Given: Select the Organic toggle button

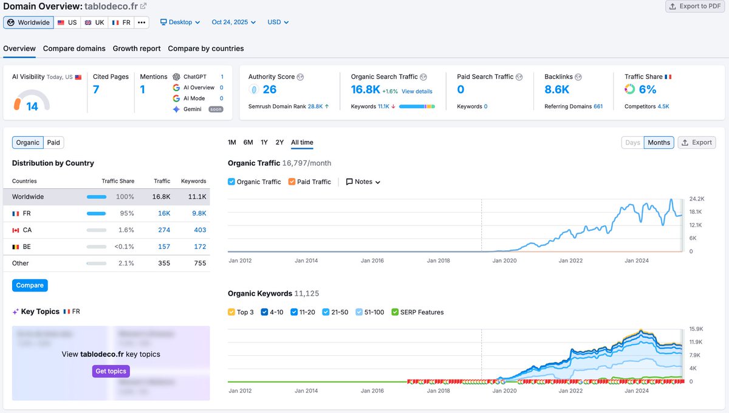Looking at the screenshot, I should coord(28,143).
